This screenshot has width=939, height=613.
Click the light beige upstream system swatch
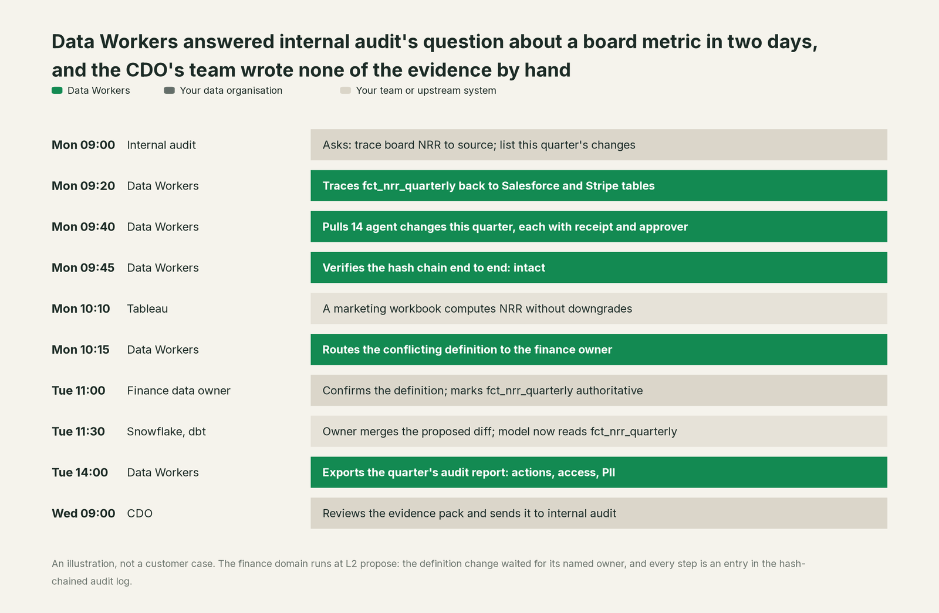[x=345, y=90]
